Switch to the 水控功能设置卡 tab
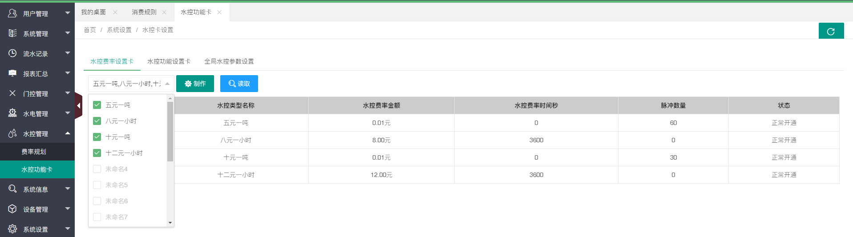 point(169,61)
